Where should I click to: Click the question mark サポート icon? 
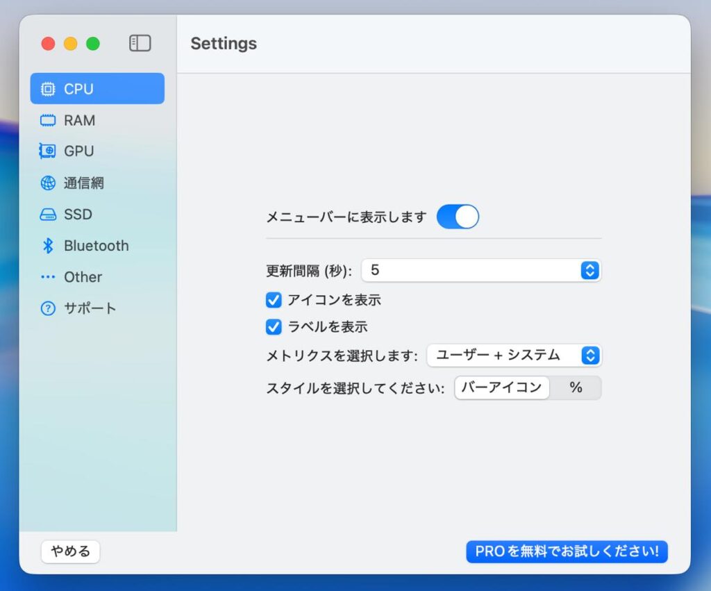(x=48, y=308)
